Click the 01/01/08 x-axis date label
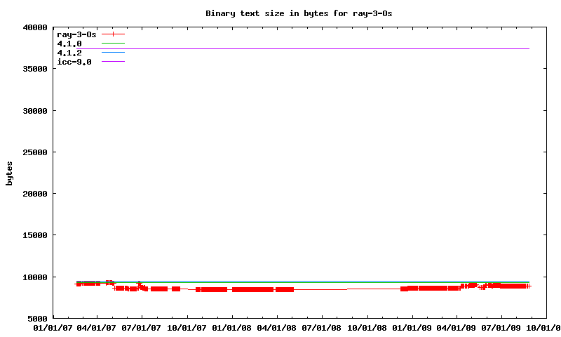This screenshot has height=337, width=561. [x=232, y=328]
